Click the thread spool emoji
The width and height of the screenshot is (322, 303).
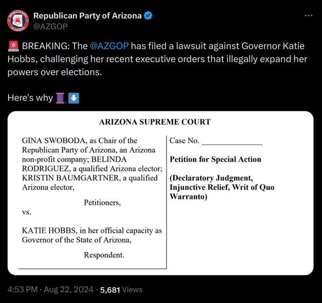[x=61, y=98]
